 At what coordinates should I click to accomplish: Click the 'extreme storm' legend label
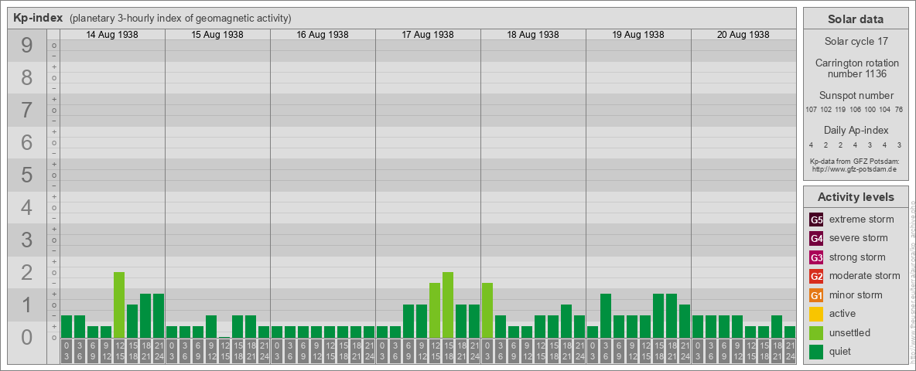point(862,220)
